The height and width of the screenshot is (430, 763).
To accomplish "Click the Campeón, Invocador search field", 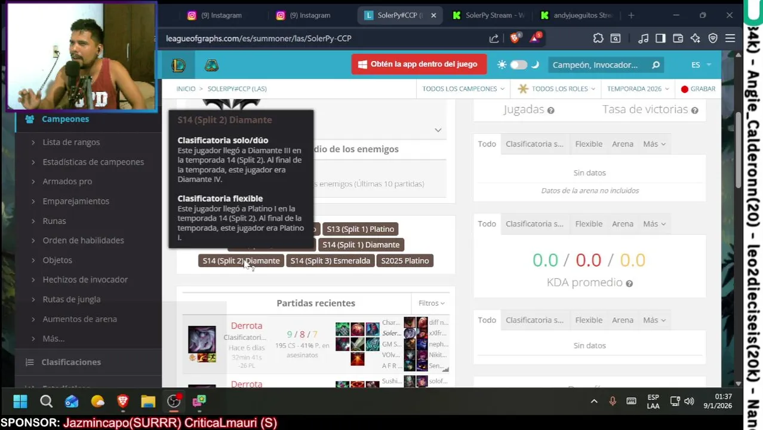I will tap(599, 64).
